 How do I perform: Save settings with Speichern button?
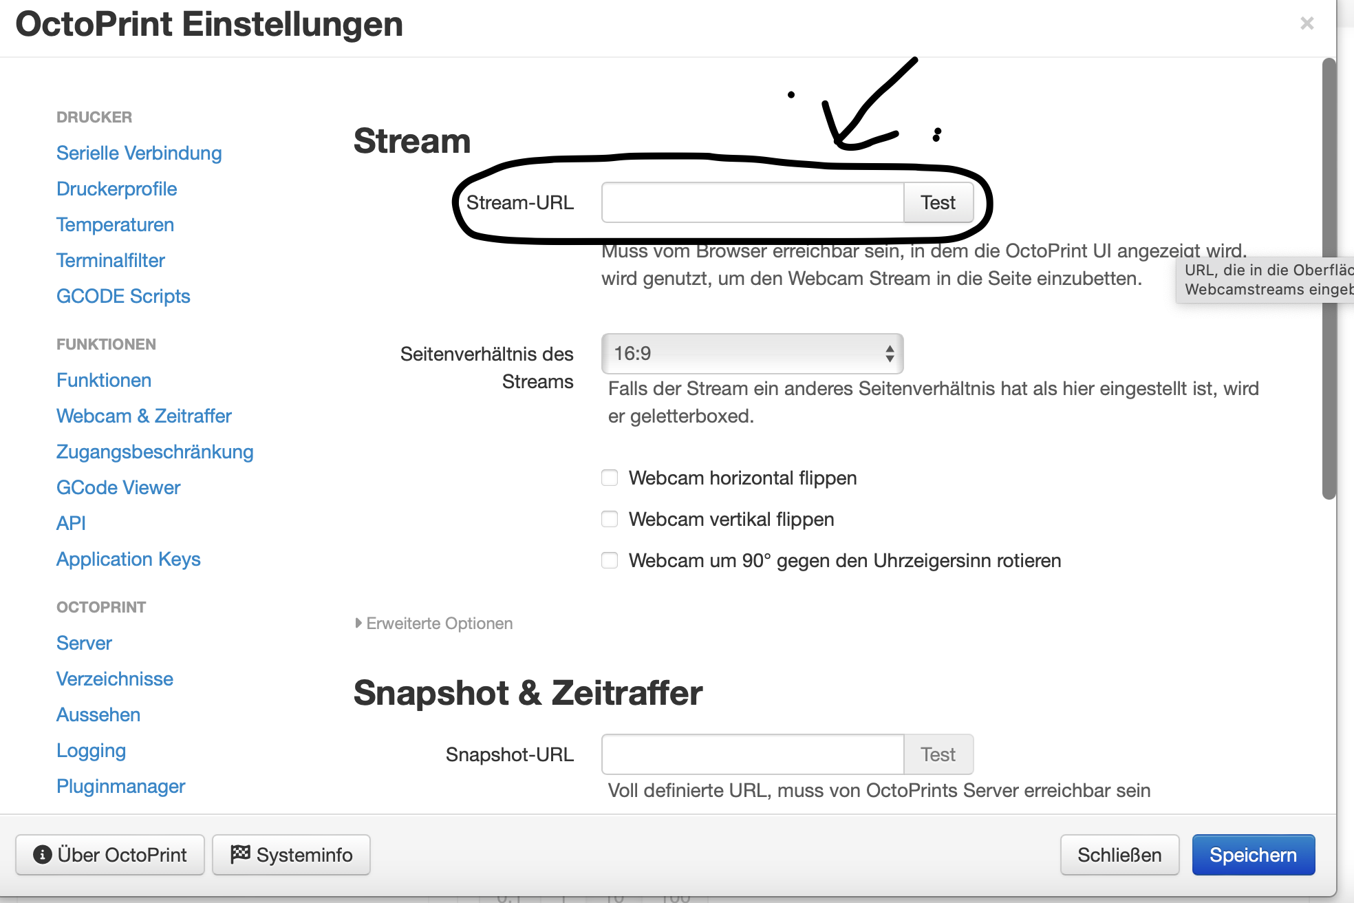pyautogui.click(x=1253, y=855)
